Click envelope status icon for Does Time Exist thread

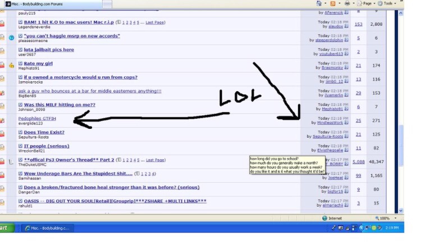pos(2,134)
